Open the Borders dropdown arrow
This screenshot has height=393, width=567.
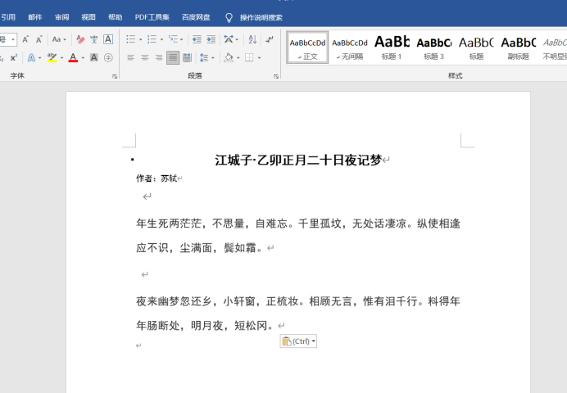click(x=259, y=58)
